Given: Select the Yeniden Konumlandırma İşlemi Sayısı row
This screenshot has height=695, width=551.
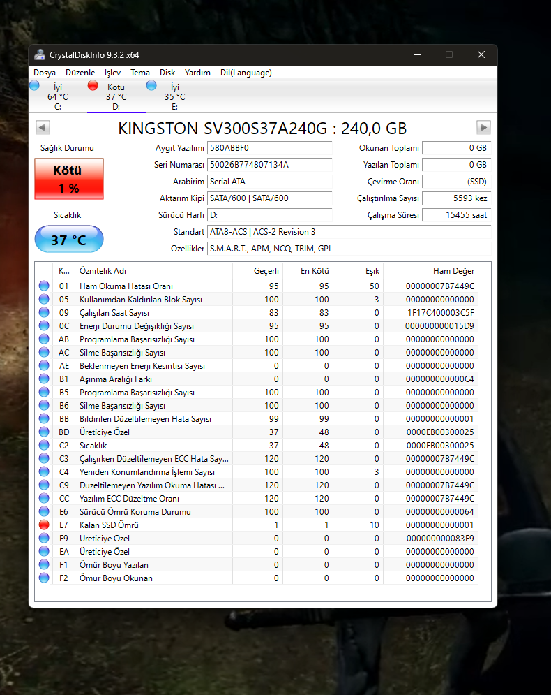Looking at the screenshot, I should click(x=257, y=471).
